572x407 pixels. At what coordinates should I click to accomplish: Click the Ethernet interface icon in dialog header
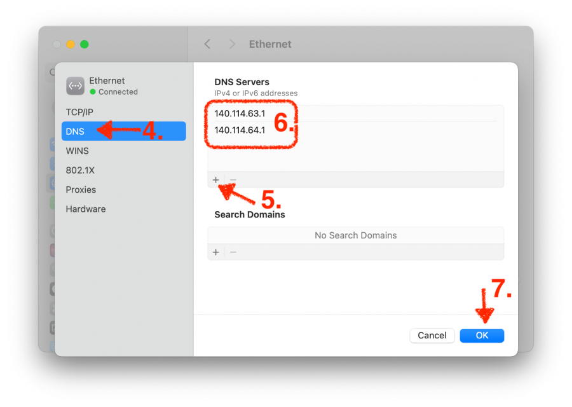click(75, 86)
